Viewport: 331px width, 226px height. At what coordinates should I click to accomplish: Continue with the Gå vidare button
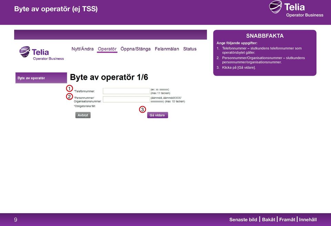tap(158, 115)
